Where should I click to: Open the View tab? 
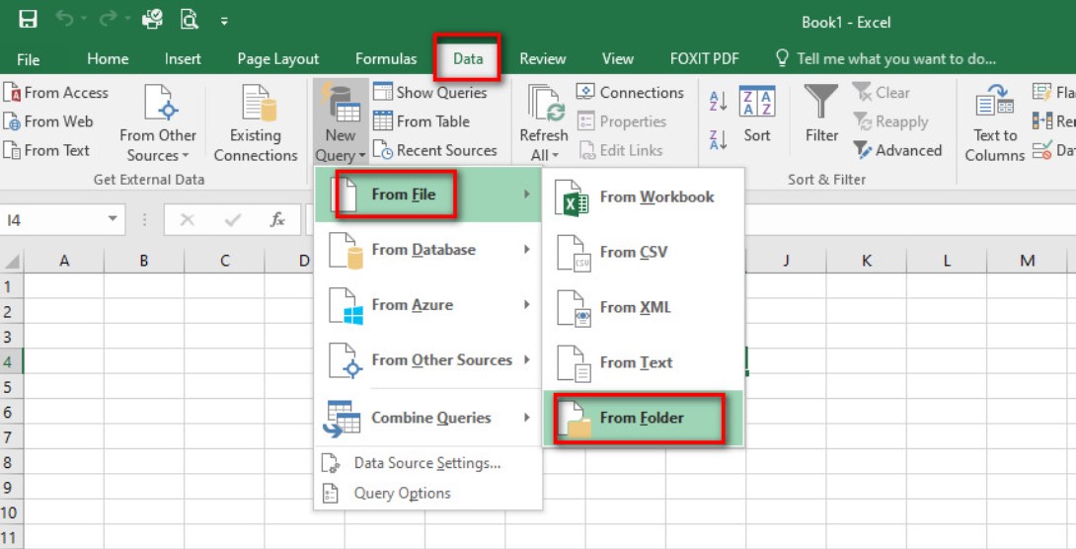pyautogui.click(x=618, y=59)
